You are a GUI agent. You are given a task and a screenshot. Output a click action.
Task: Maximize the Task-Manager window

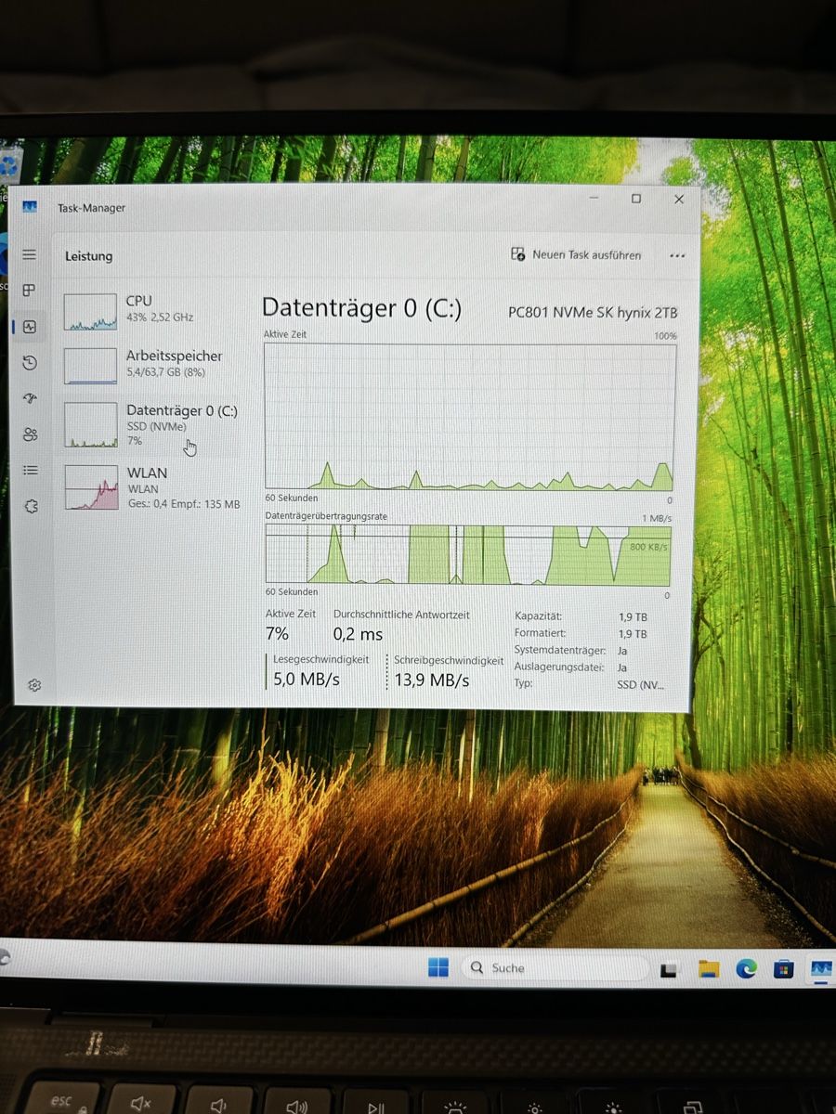coord(636,199)
